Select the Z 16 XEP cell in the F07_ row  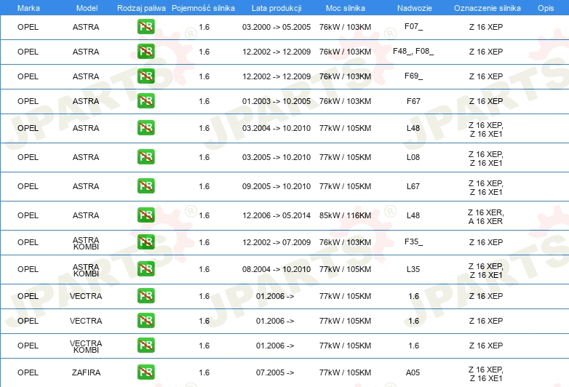[486, 27]
